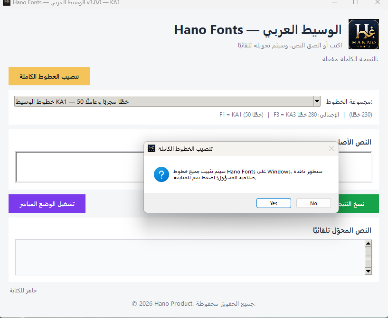The width and height of the screenshot is (388, 318).
Task: Click the جاهز للكتابة status text
Action: pyautogui.click(x=23, y=291)
